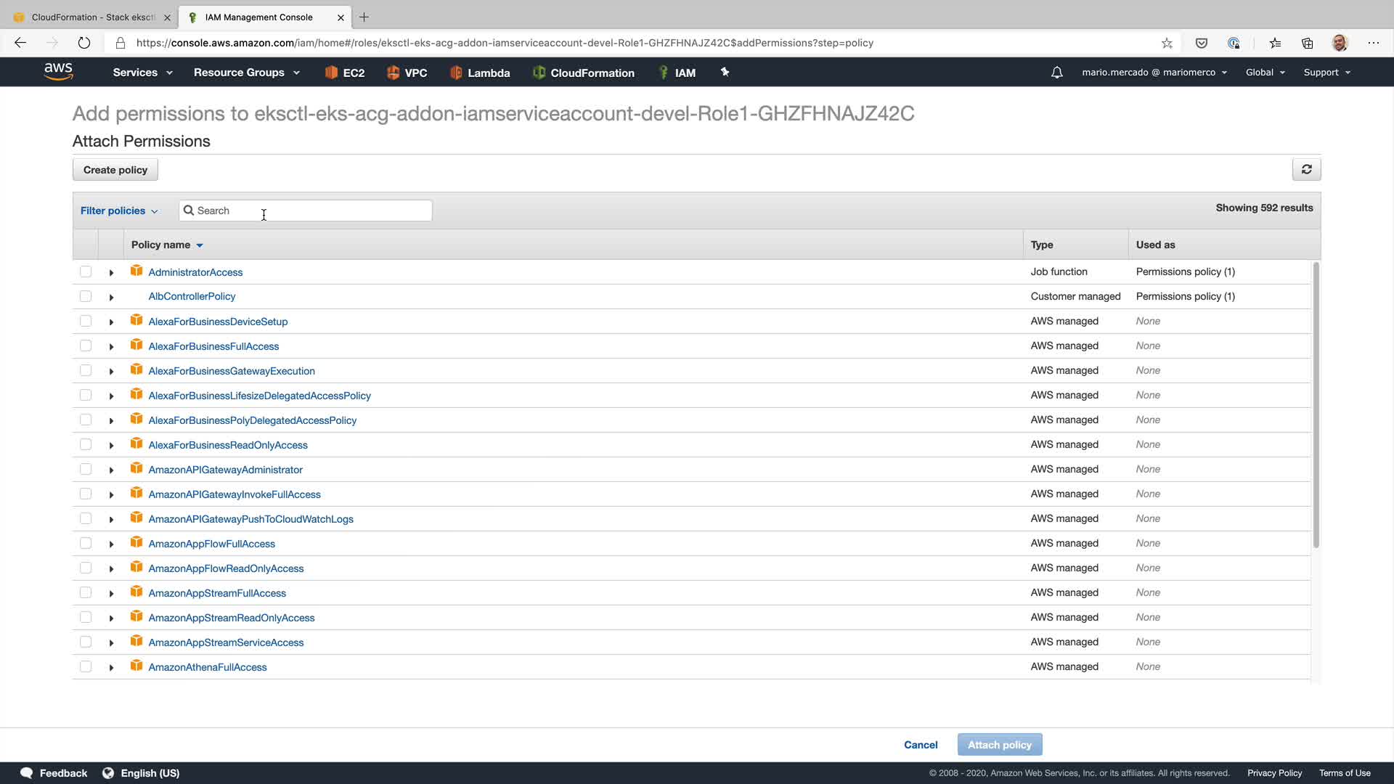Open the Filter policies dropdown
Image resolution: width=1394 pixels, height=784 pixels.
(119, 211)
